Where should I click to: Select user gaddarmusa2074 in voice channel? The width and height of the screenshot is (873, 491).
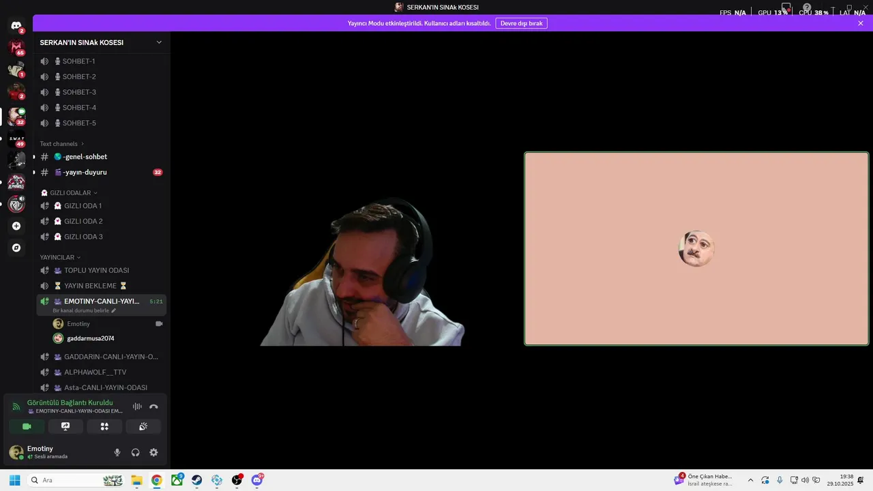(x=108, y=338)
